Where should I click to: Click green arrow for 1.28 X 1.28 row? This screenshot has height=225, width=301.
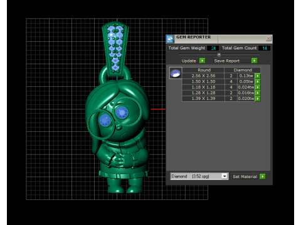[258, 92]
